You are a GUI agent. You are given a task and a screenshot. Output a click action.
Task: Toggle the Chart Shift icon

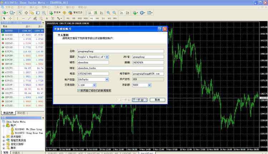coord(128,13)
